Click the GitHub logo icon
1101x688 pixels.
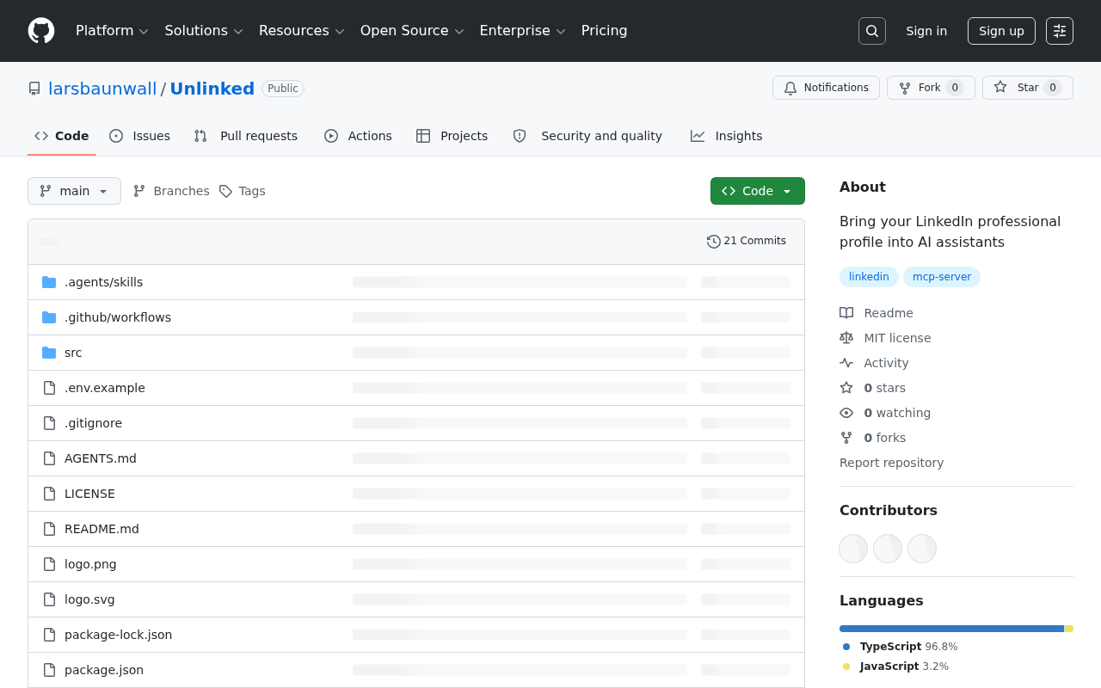(x=41, y=31)
